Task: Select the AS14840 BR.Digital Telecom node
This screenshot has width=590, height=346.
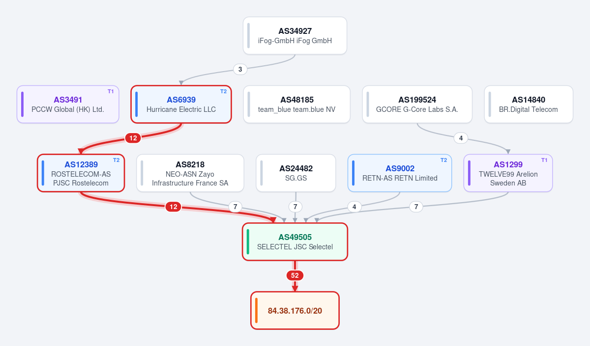Action: (529, 104)
